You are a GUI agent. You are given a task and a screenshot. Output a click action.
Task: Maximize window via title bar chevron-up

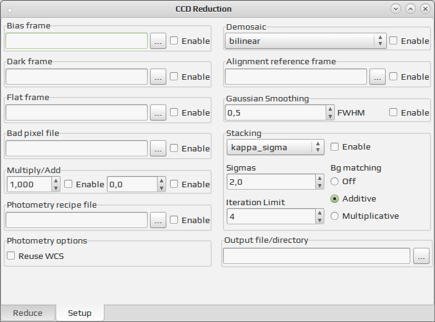pos(410,9)
